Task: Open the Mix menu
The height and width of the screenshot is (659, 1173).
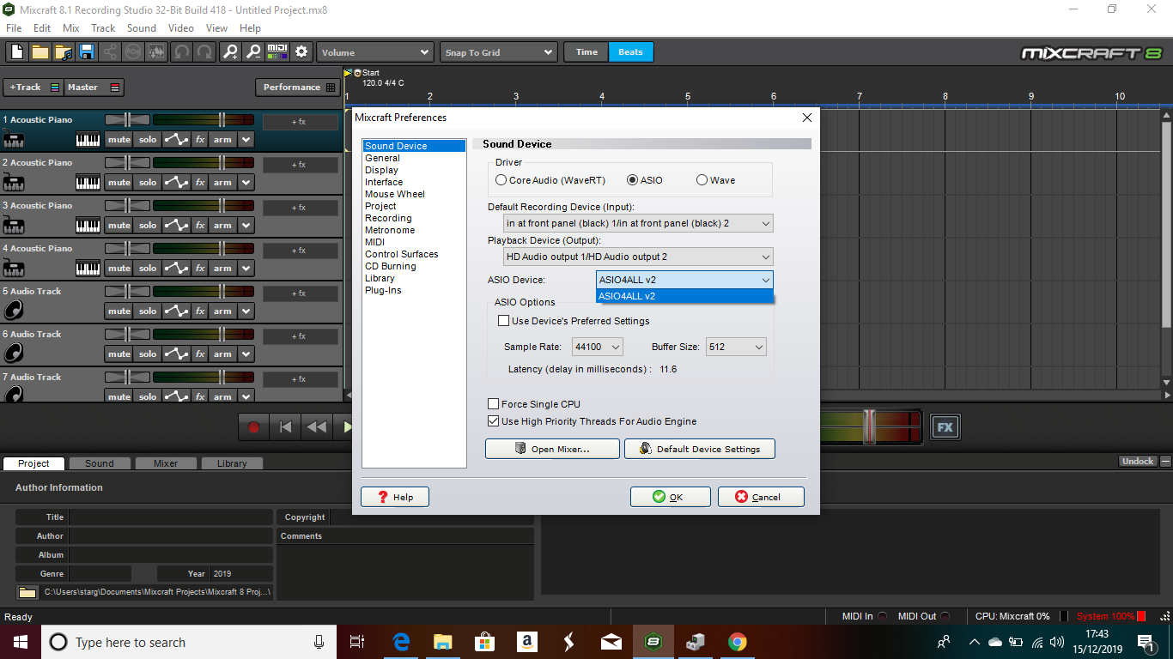Action: click(x=71, y=28)
